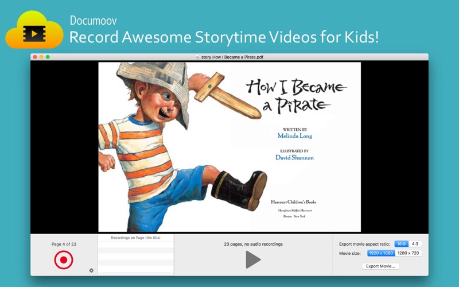The height and width of the screenshot is (287, 459).
Task: Click the book page preview
Action: (x=229, y=147)
